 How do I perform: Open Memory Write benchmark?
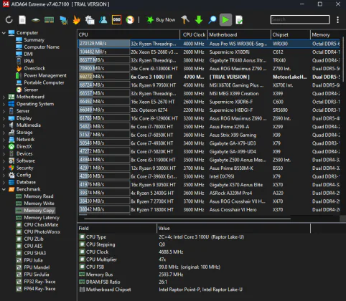pyautogui.click(x=39, y=204)
